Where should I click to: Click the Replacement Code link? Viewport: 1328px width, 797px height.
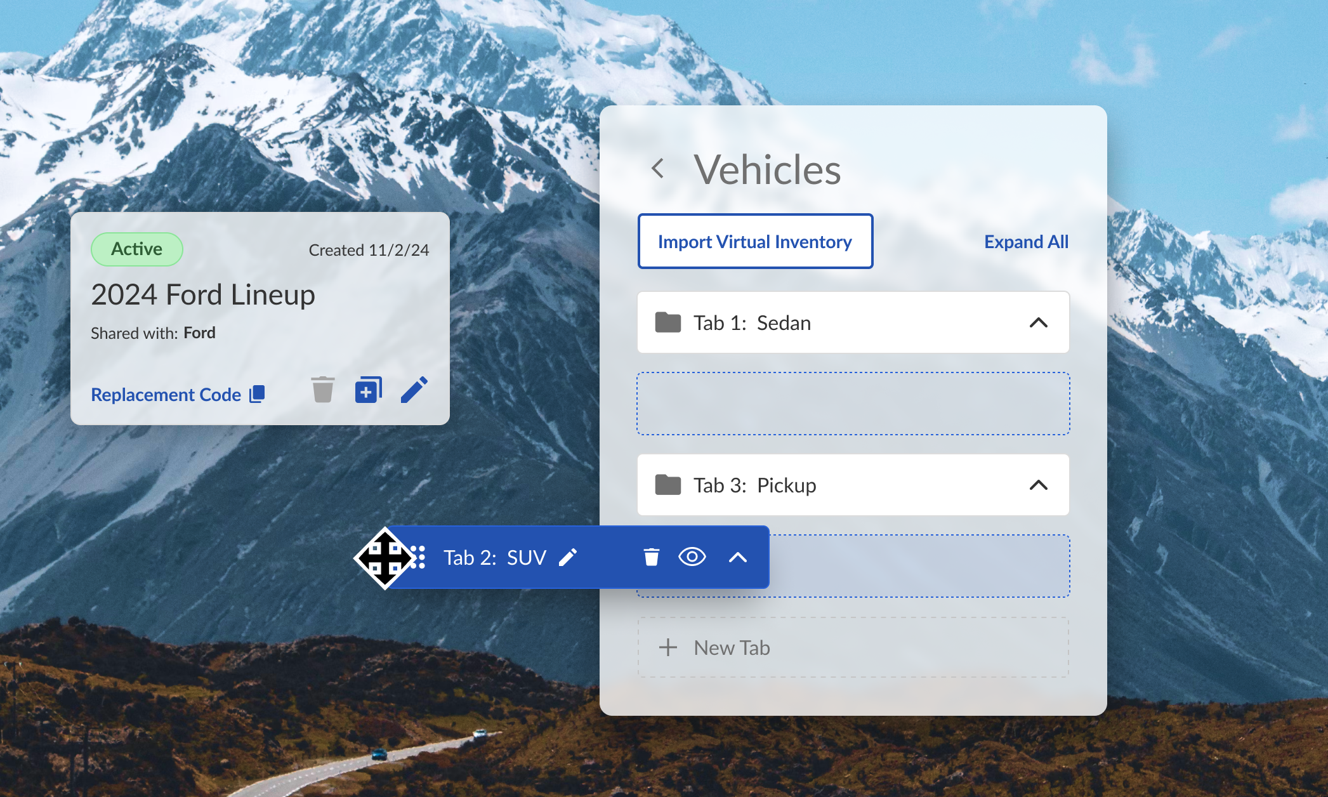[x=166, y=395]
